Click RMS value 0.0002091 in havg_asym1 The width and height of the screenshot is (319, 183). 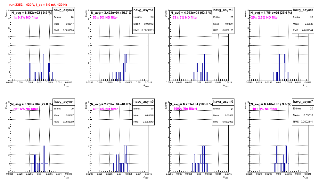(148, 30)
